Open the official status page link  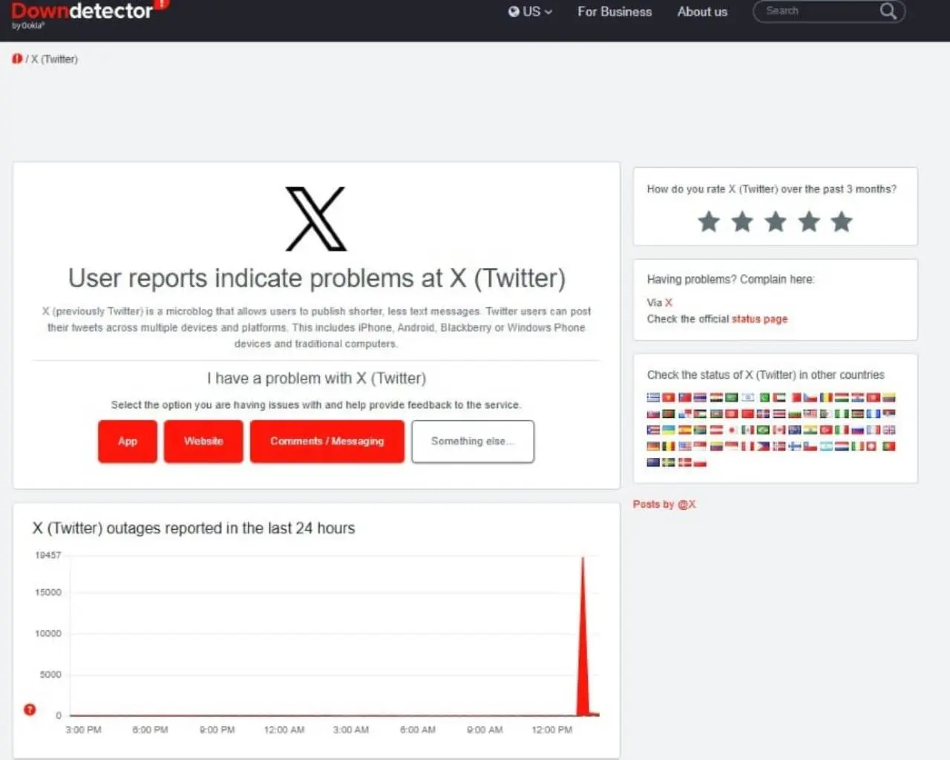point(759,319)
